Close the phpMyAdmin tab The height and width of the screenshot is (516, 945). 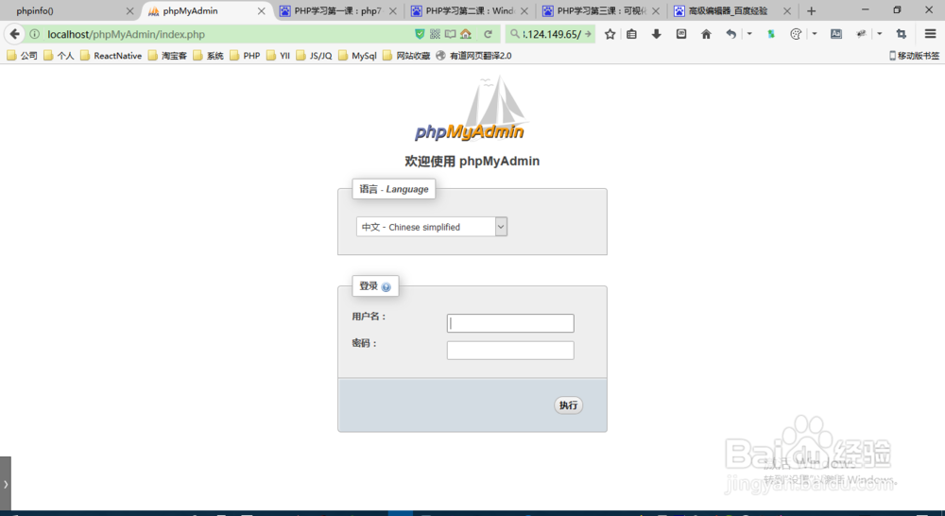tap(261, 10)
